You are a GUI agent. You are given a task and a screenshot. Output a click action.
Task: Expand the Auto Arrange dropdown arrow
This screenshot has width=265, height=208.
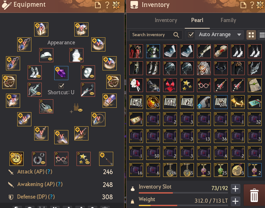pos(239,35)
